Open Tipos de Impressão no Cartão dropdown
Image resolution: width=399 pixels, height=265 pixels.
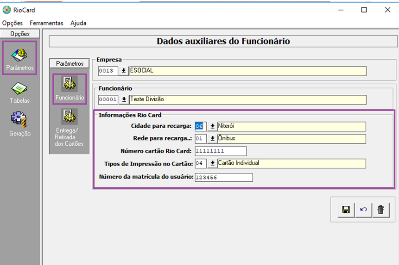tap(212, 163)
